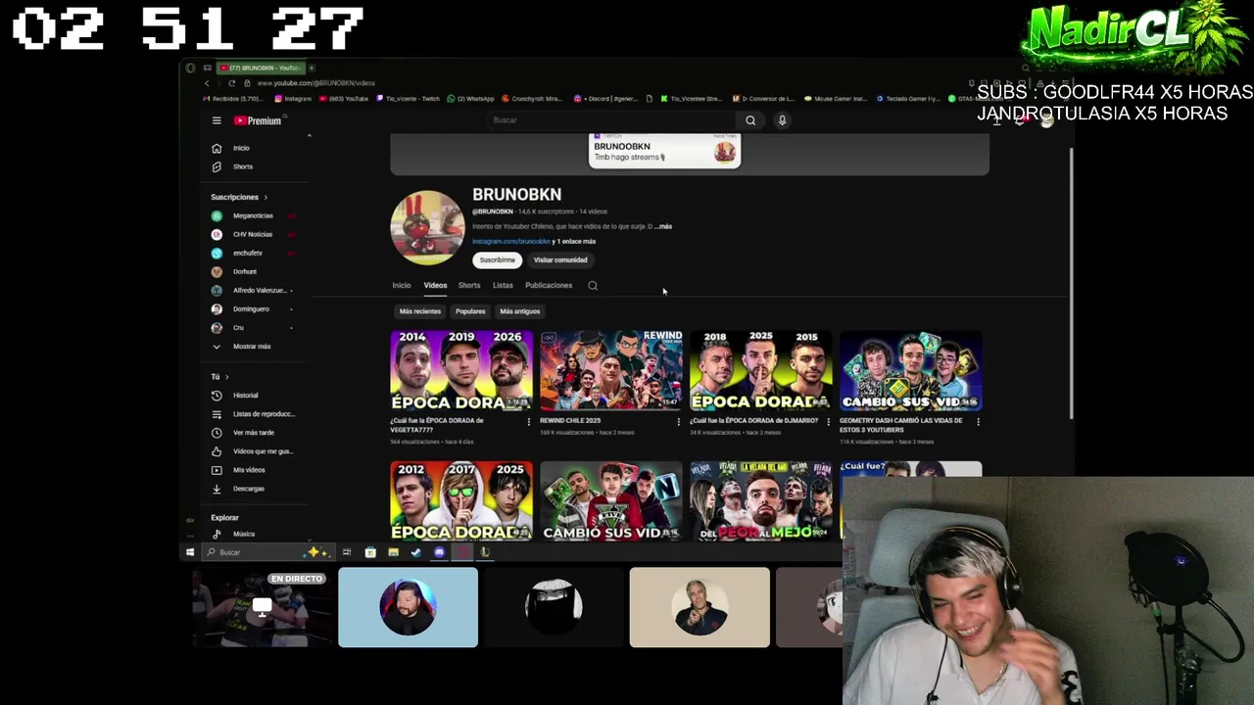
Task: Open options menu for DJMARIIO video
Action: click(828, 422)
